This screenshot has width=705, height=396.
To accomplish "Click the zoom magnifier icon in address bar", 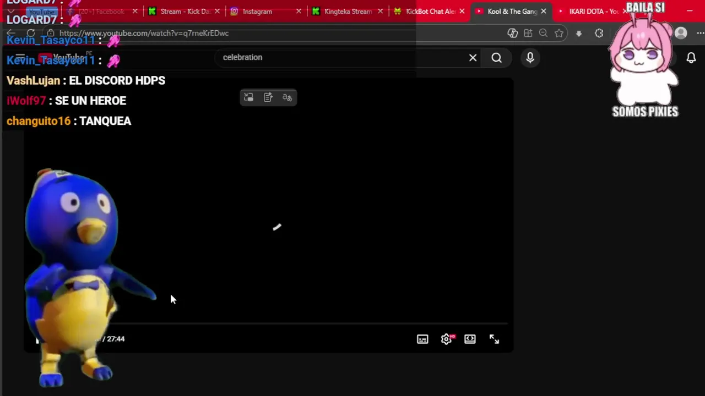I will [x=543, y=33].
